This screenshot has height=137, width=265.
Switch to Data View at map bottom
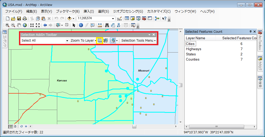11,126
